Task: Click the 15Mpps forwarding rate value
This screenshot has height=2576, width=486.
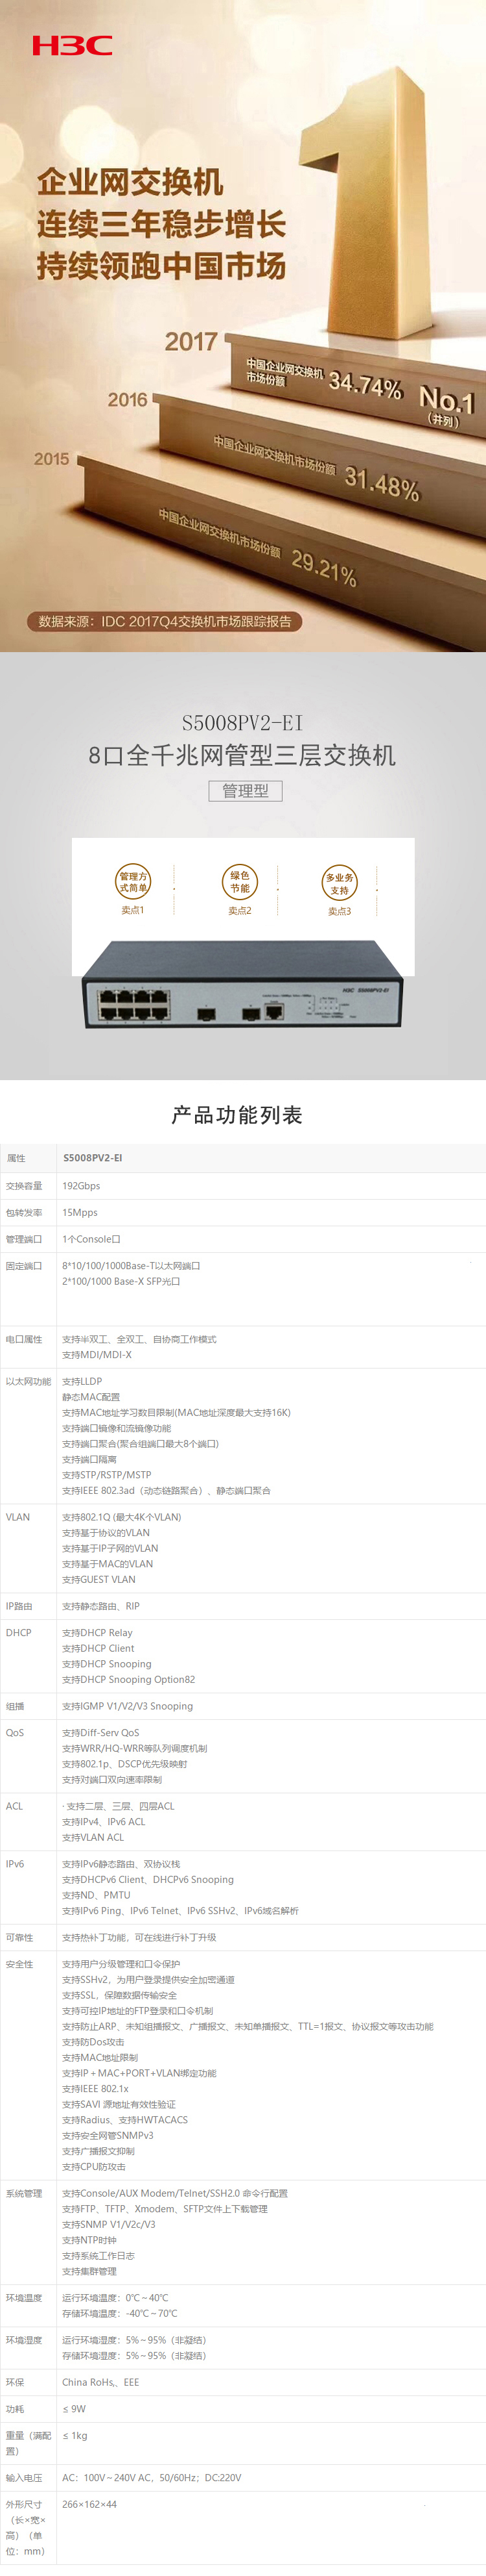Action: [x=80, y=1212]
